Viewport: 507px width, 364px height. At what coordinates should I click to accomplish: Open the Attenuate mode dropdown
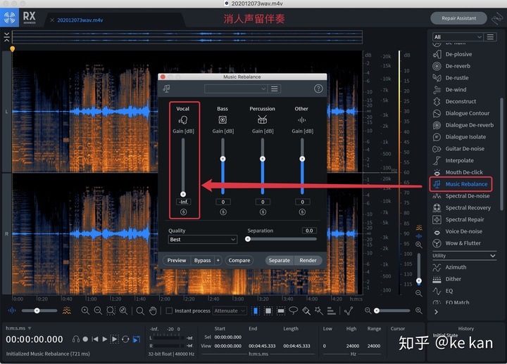230,311
